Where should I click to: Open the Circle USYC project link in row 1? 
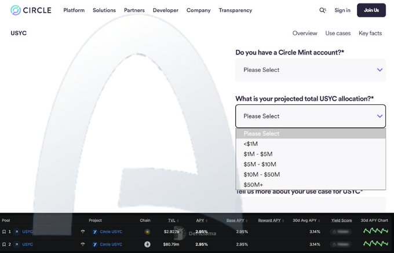(111, 232)
